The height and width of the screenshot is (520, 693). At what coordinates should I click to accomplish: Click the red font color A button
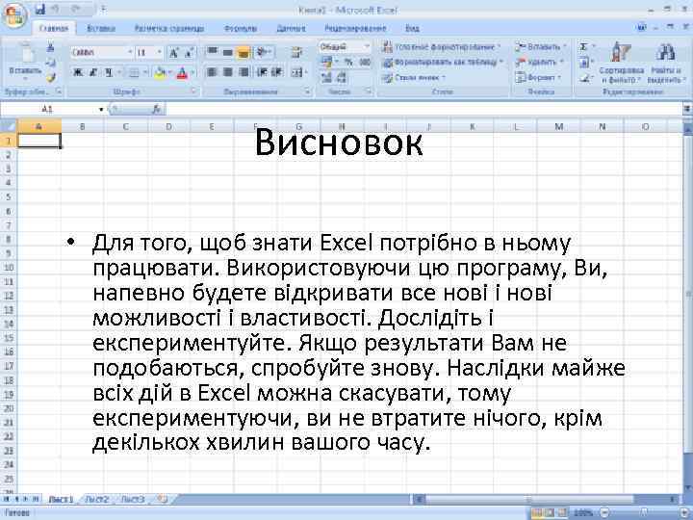tap(182, 72)
